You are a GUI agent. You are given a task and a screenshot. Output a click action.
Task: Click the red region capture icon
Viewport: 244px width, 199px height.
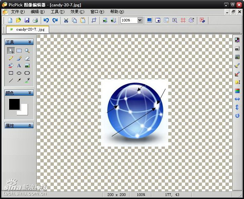click(x=183, y=20)
